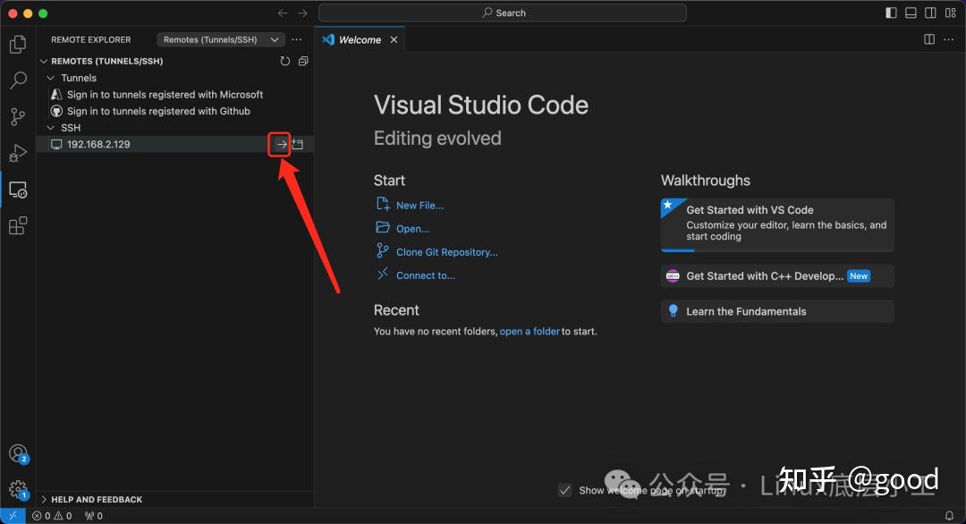Open the Explorer view in activity bar
Screen dimensions: 966x524
pos(17,43)
